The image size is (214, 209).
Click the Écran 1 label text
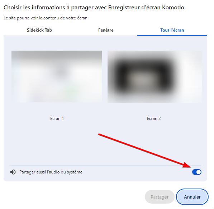coord(57,118)
